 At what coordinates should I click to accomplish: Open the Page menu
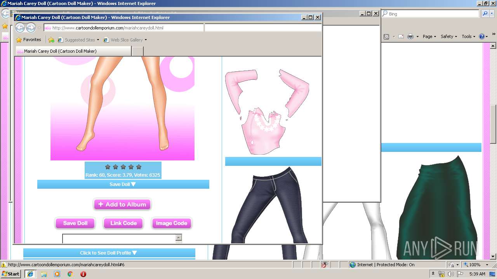[x=430, y=36]
